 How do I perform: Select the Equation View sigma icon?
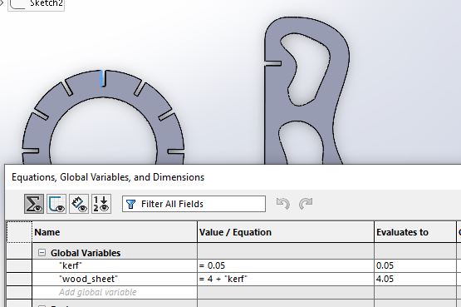[34, 204]
